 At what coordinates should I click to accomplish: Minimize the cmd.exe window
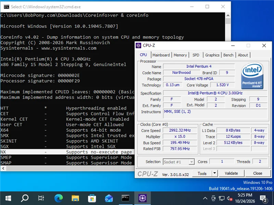(x=192, y=7)
